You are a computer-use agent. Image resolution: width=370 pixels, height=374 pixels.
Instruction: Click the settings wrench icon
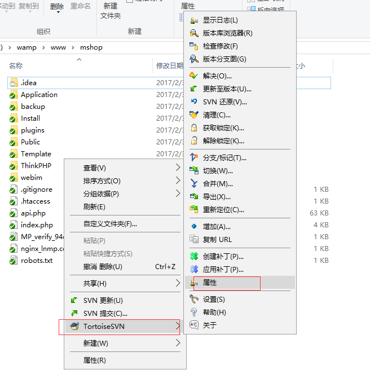coord(194,300)
